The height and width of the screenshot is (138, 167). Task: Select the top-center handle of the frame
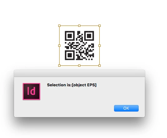[x=79, y=26]
